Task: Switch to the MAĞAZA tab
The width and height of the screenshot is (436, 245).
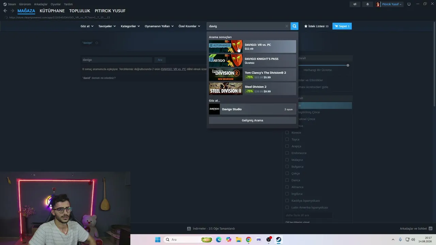Action: tap(26, 11)
